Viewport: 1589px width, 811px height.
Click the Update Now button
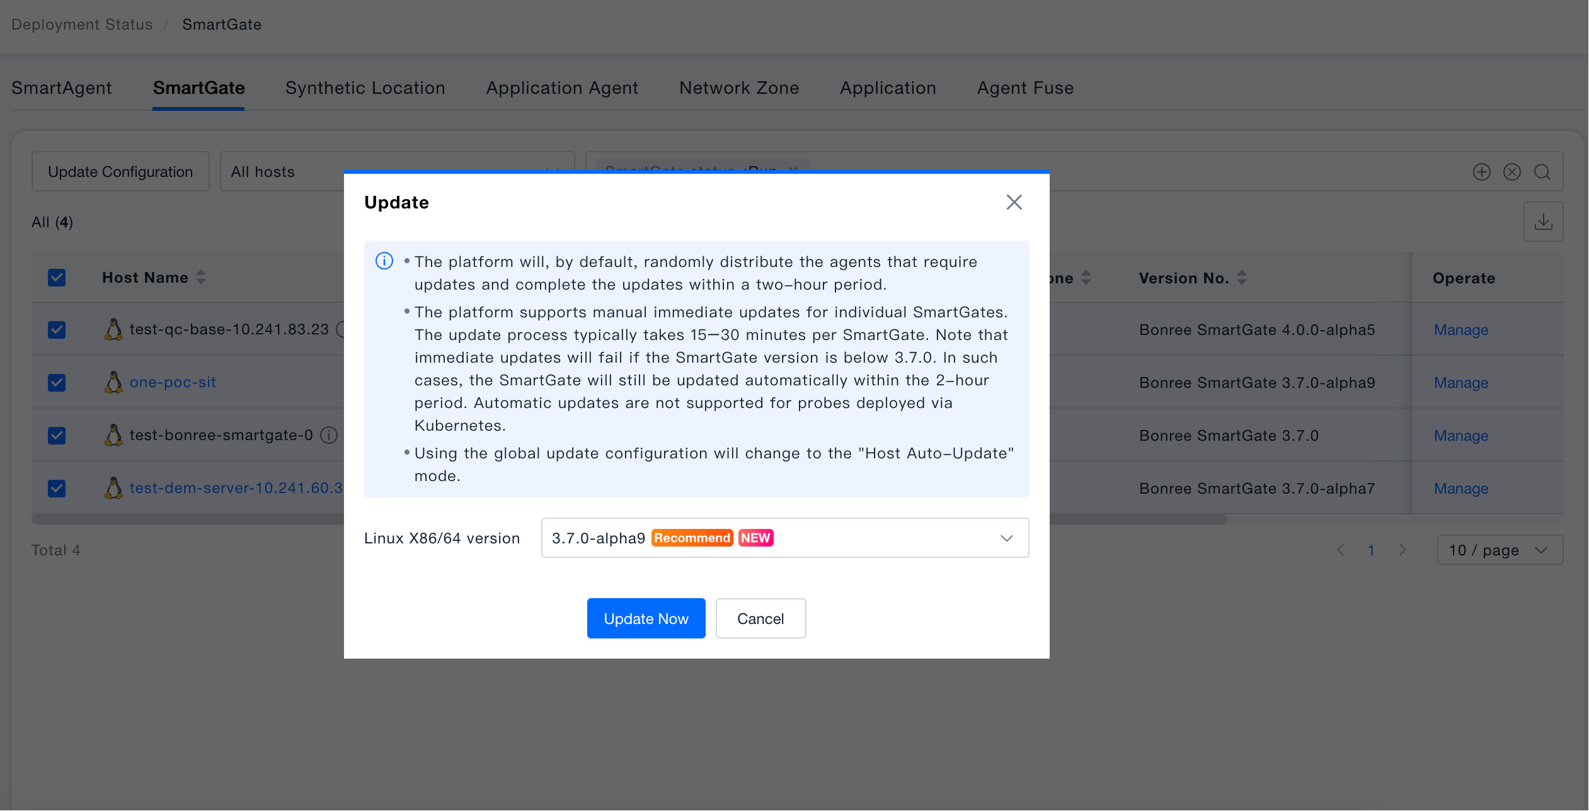[646, 618]
